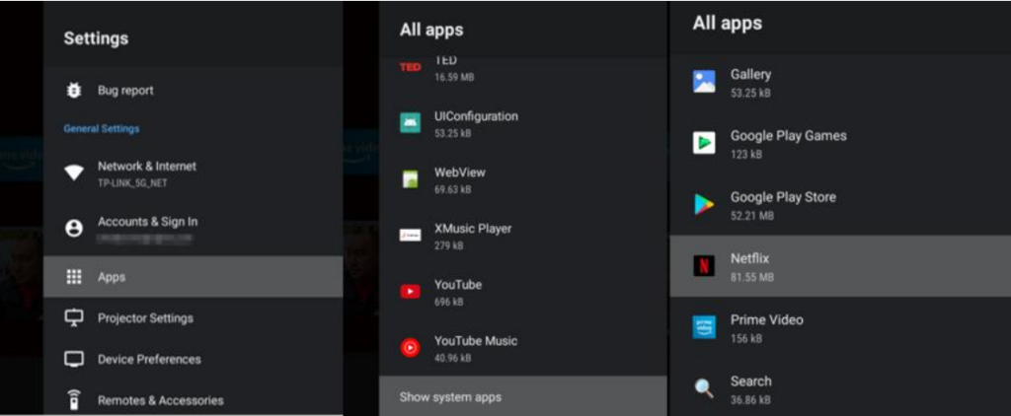This screenshot has width=1011, height=416.
Task: Click the TED app icon
Action: coord(410,67)
